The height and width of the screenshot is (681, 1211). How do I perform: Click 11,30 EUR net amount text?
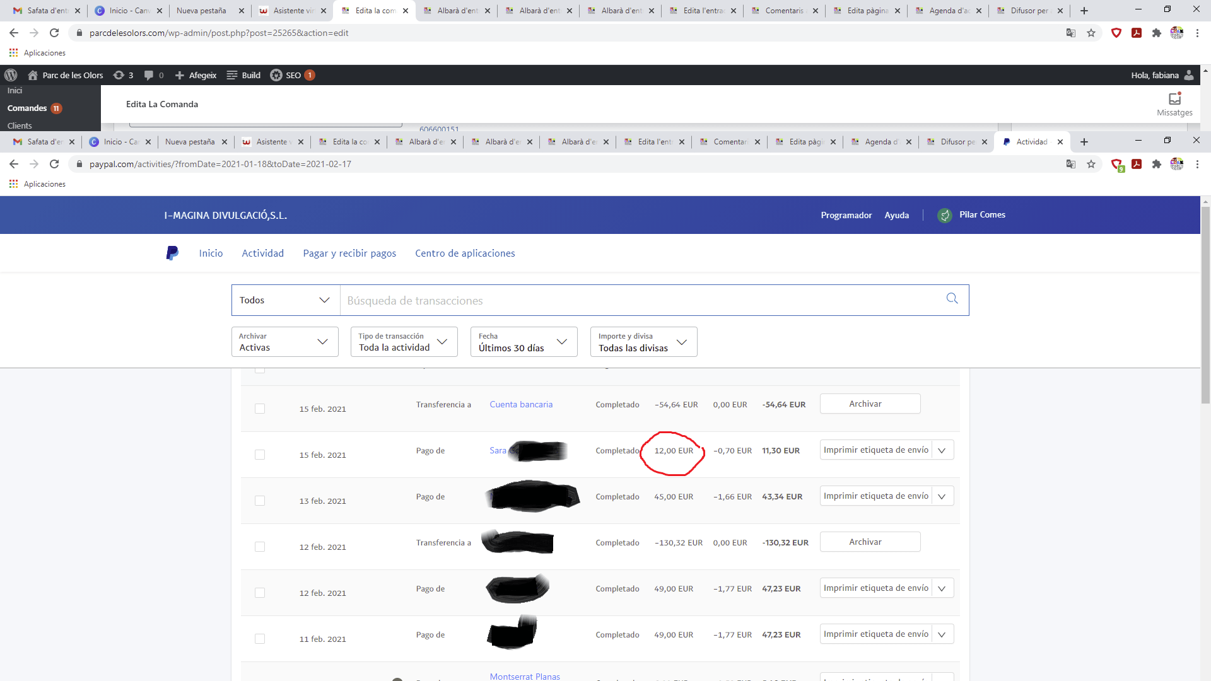(x=781, y=450)
